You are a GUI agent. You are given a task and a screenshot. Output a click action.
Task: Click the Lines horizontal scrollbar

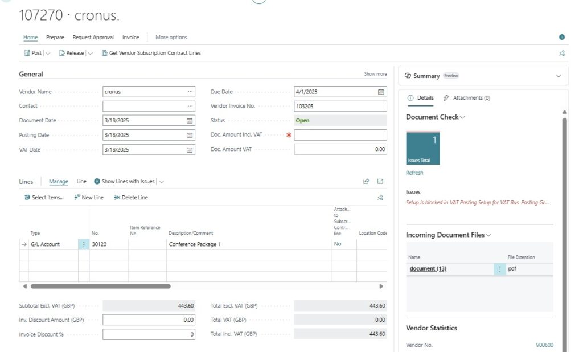pos(100,286)
